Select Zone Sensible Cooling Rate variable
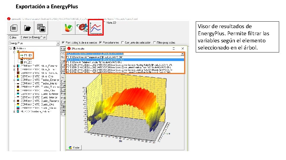This screenshot has height=160, width=286. tap(125, 70)
